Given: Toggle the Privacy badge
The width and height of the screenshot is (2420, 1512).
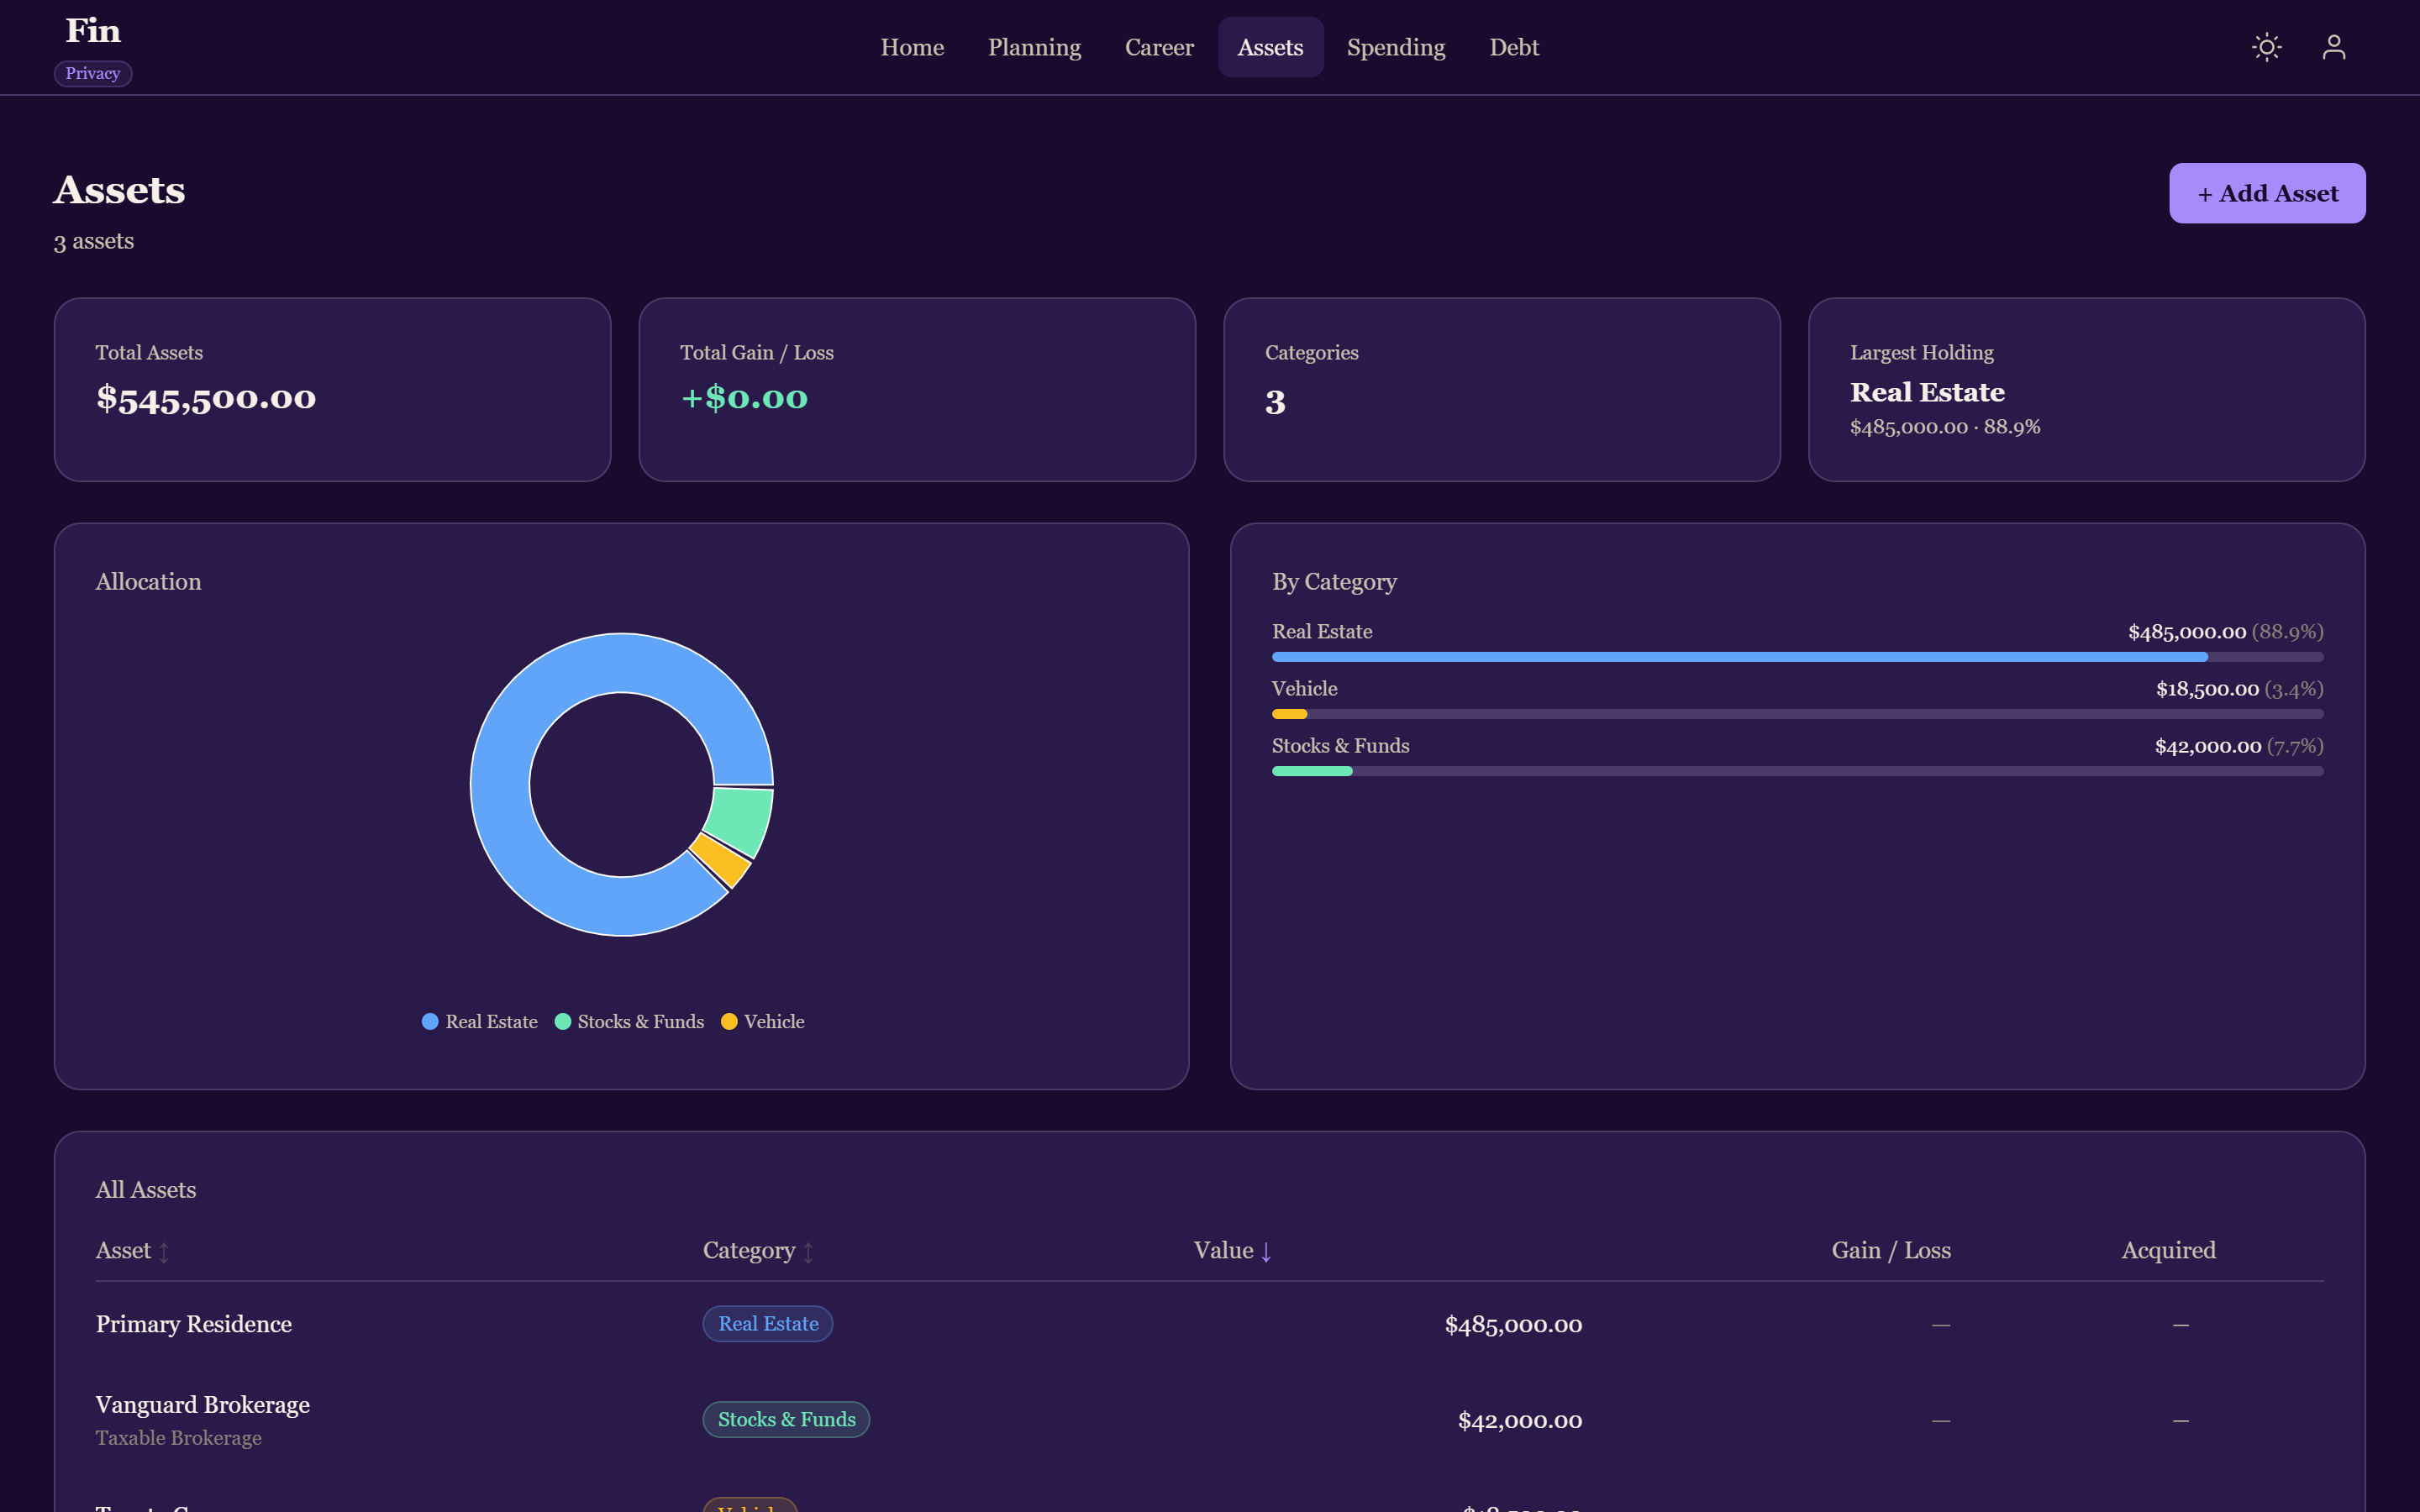Looking at the screenshot, I should pyautogui.click(x=93, y=74).
